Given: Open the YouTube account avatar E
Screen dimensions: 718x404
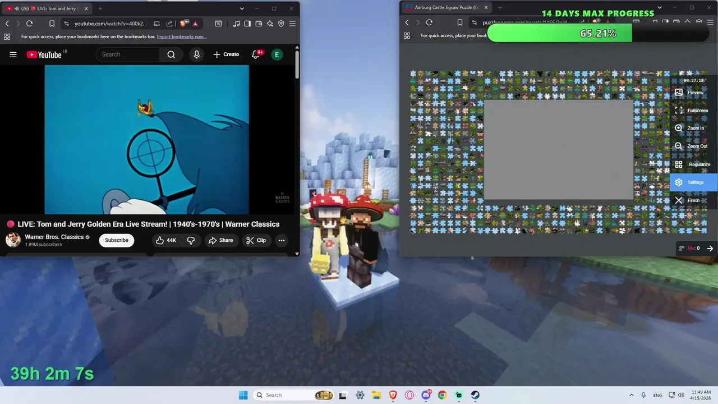Looking at the screenshot, I should coord(277,54).
